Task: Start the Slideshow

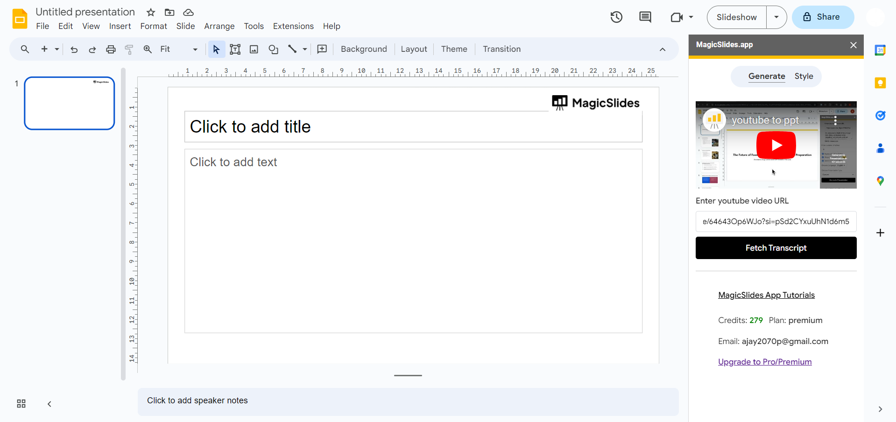Action: point(737,17)
